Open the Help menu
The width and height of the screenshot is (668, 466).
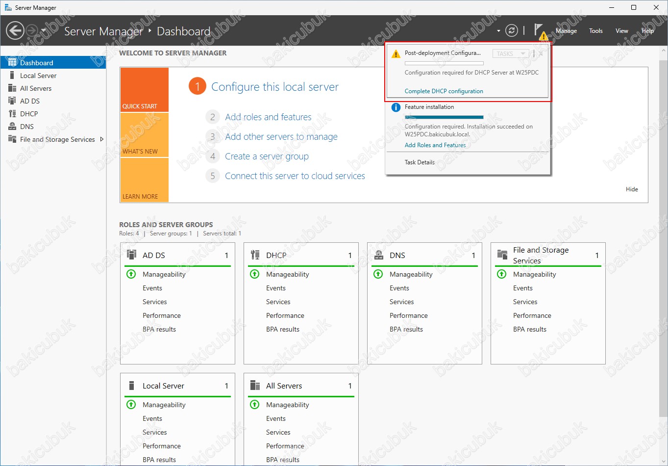coord(648,30)
